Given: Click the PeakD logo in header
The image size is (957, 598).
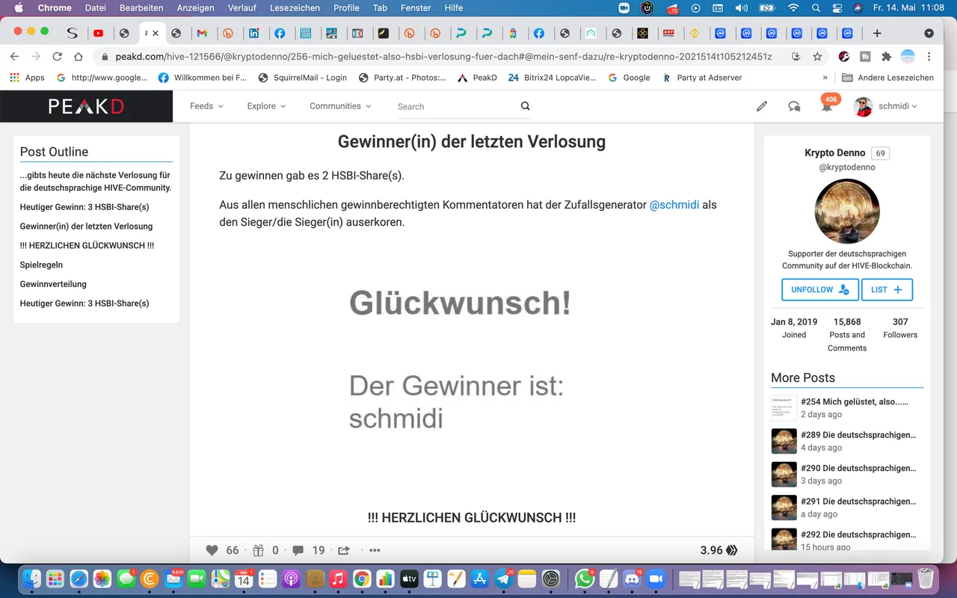Looking at the screenshot, I should pyautogui.click(x=86, y=106).
